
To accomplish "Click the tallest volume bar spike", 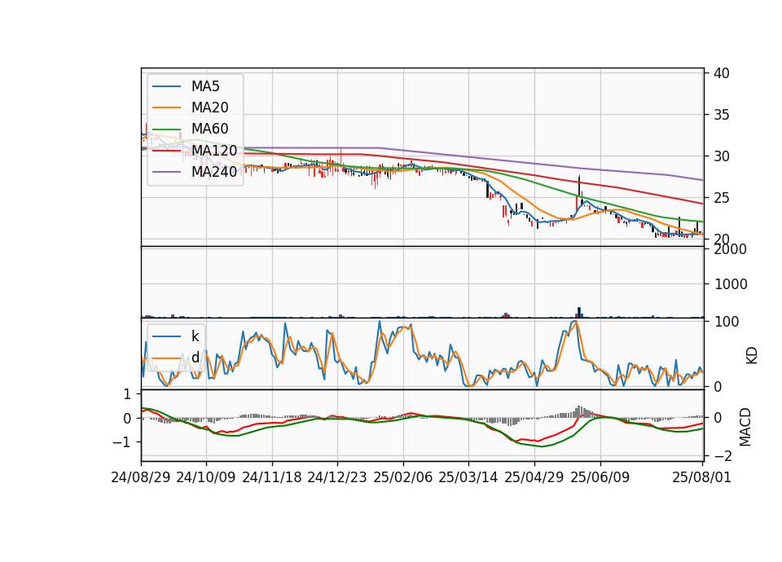I will tap(579, 312).
